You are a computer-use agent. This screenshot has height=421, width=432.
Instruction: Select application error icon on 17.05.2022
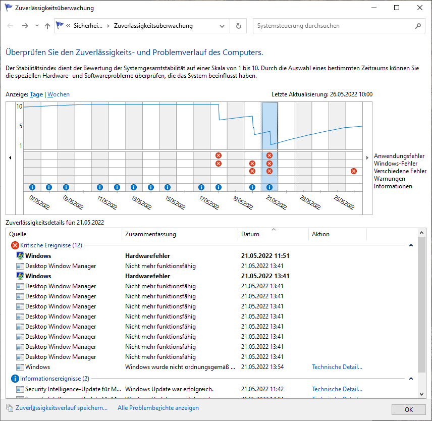click(x=219, y=155)
